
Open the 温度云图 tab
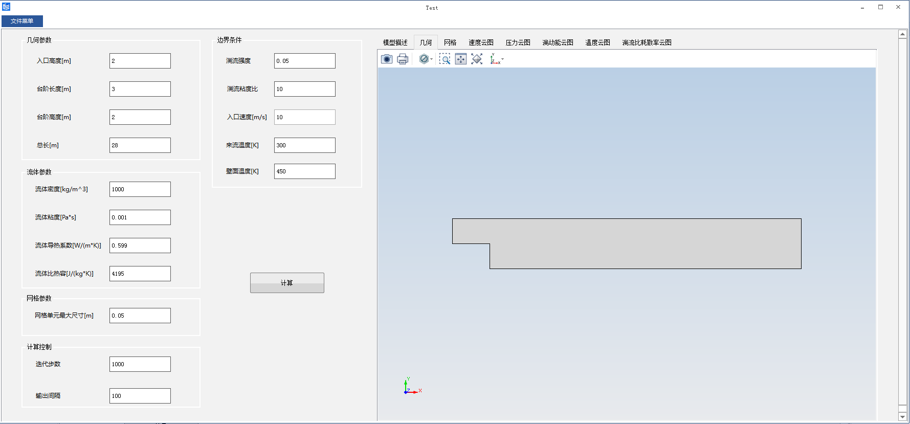point(598,42)
